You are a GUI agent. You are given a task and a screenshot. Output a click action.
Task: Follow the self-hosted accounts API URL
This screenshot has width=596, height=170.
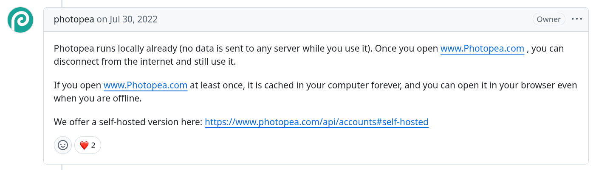(x=316, y=122)
